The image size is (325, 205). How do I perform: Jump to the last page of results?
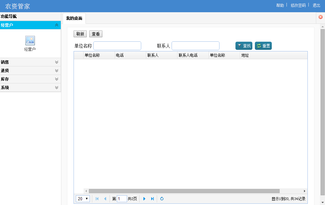click(x=152, y=199)
